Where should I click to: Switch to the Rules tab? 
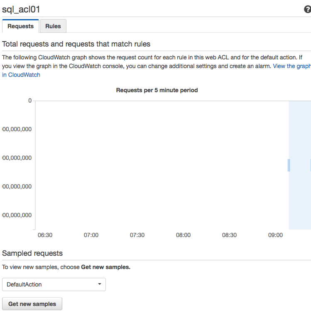coord(53,26)
